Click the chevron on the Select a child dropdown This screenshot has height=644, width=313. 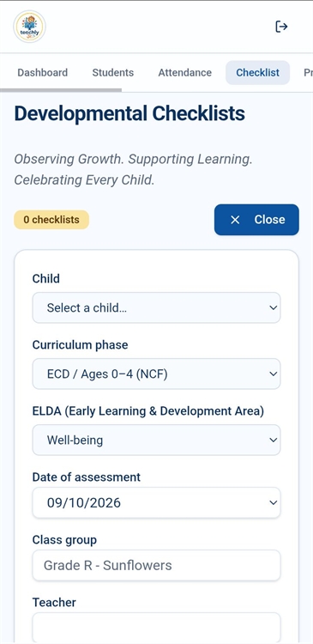click(274, 307)
